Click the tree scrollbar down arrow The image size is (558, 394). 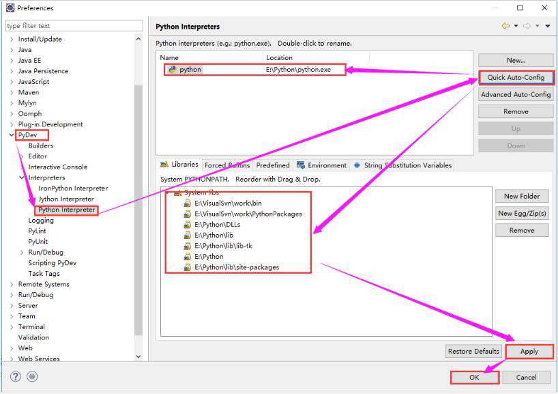click(x=138, y=356)
